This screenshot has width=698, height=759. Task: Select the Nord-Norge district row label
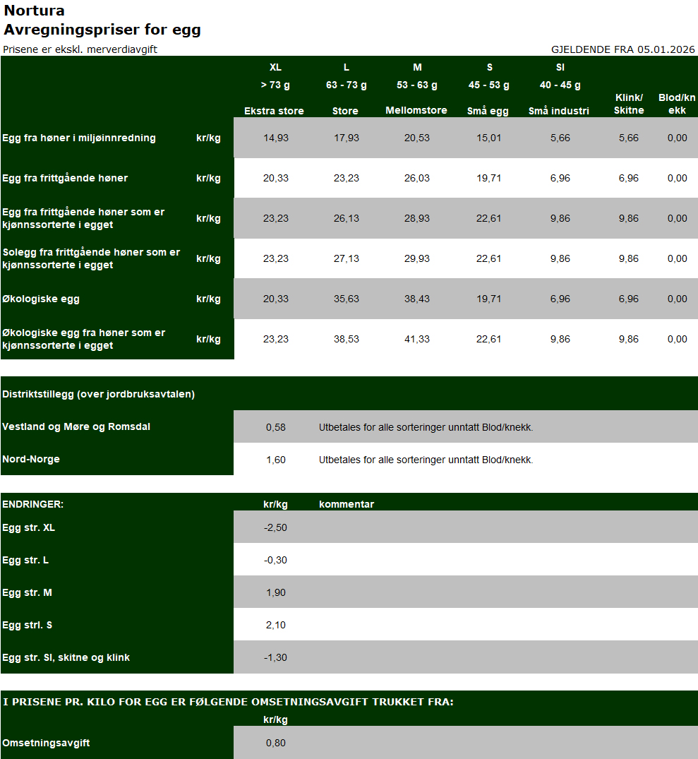pos(31,459)
